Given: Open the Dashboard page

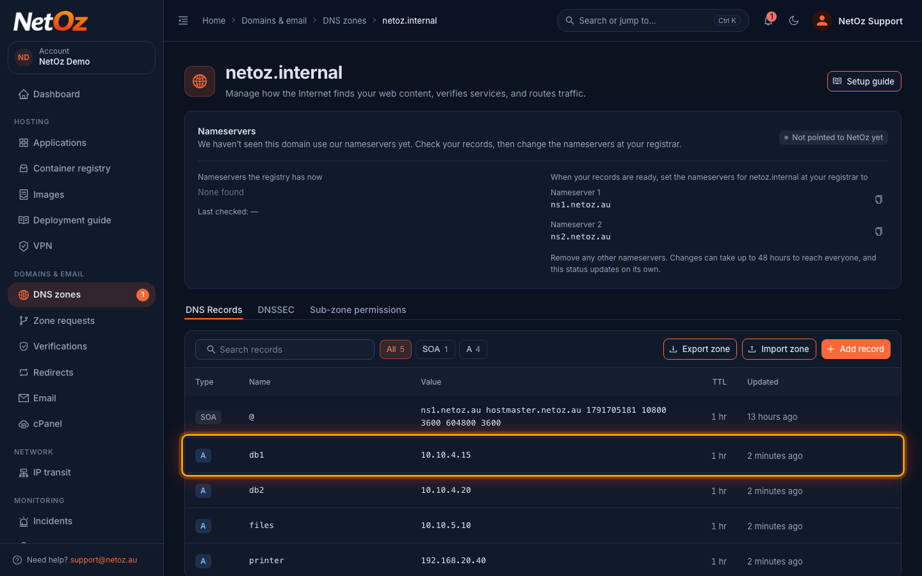Looking at the screenshot, I should pyautogui.click(x=81, y=94).
